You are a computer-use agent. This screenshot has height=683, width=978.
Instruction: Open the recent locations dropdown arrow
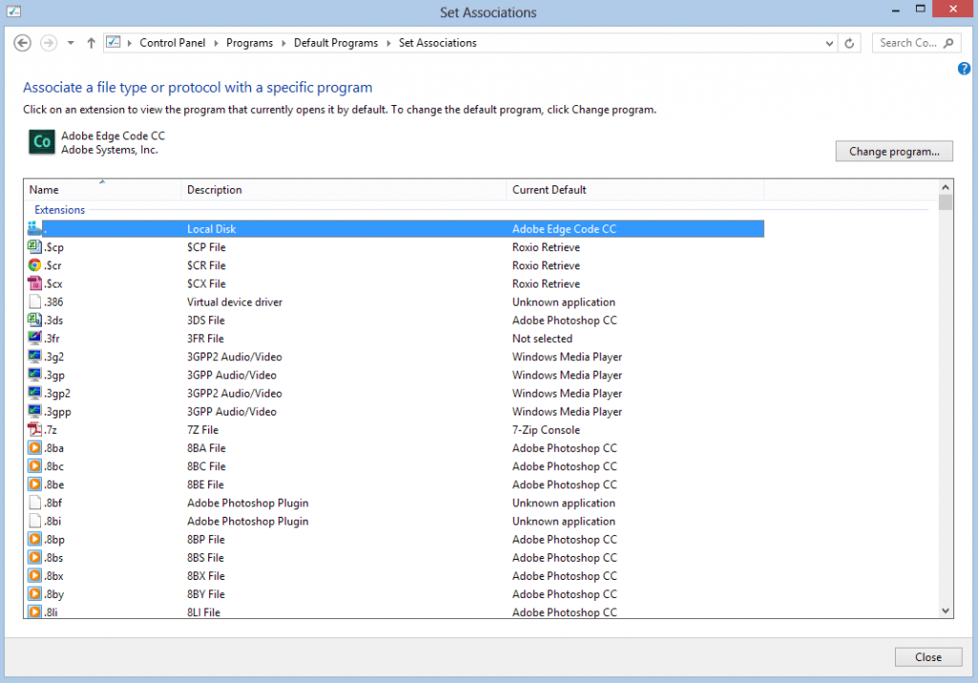[x=71, y=43]
